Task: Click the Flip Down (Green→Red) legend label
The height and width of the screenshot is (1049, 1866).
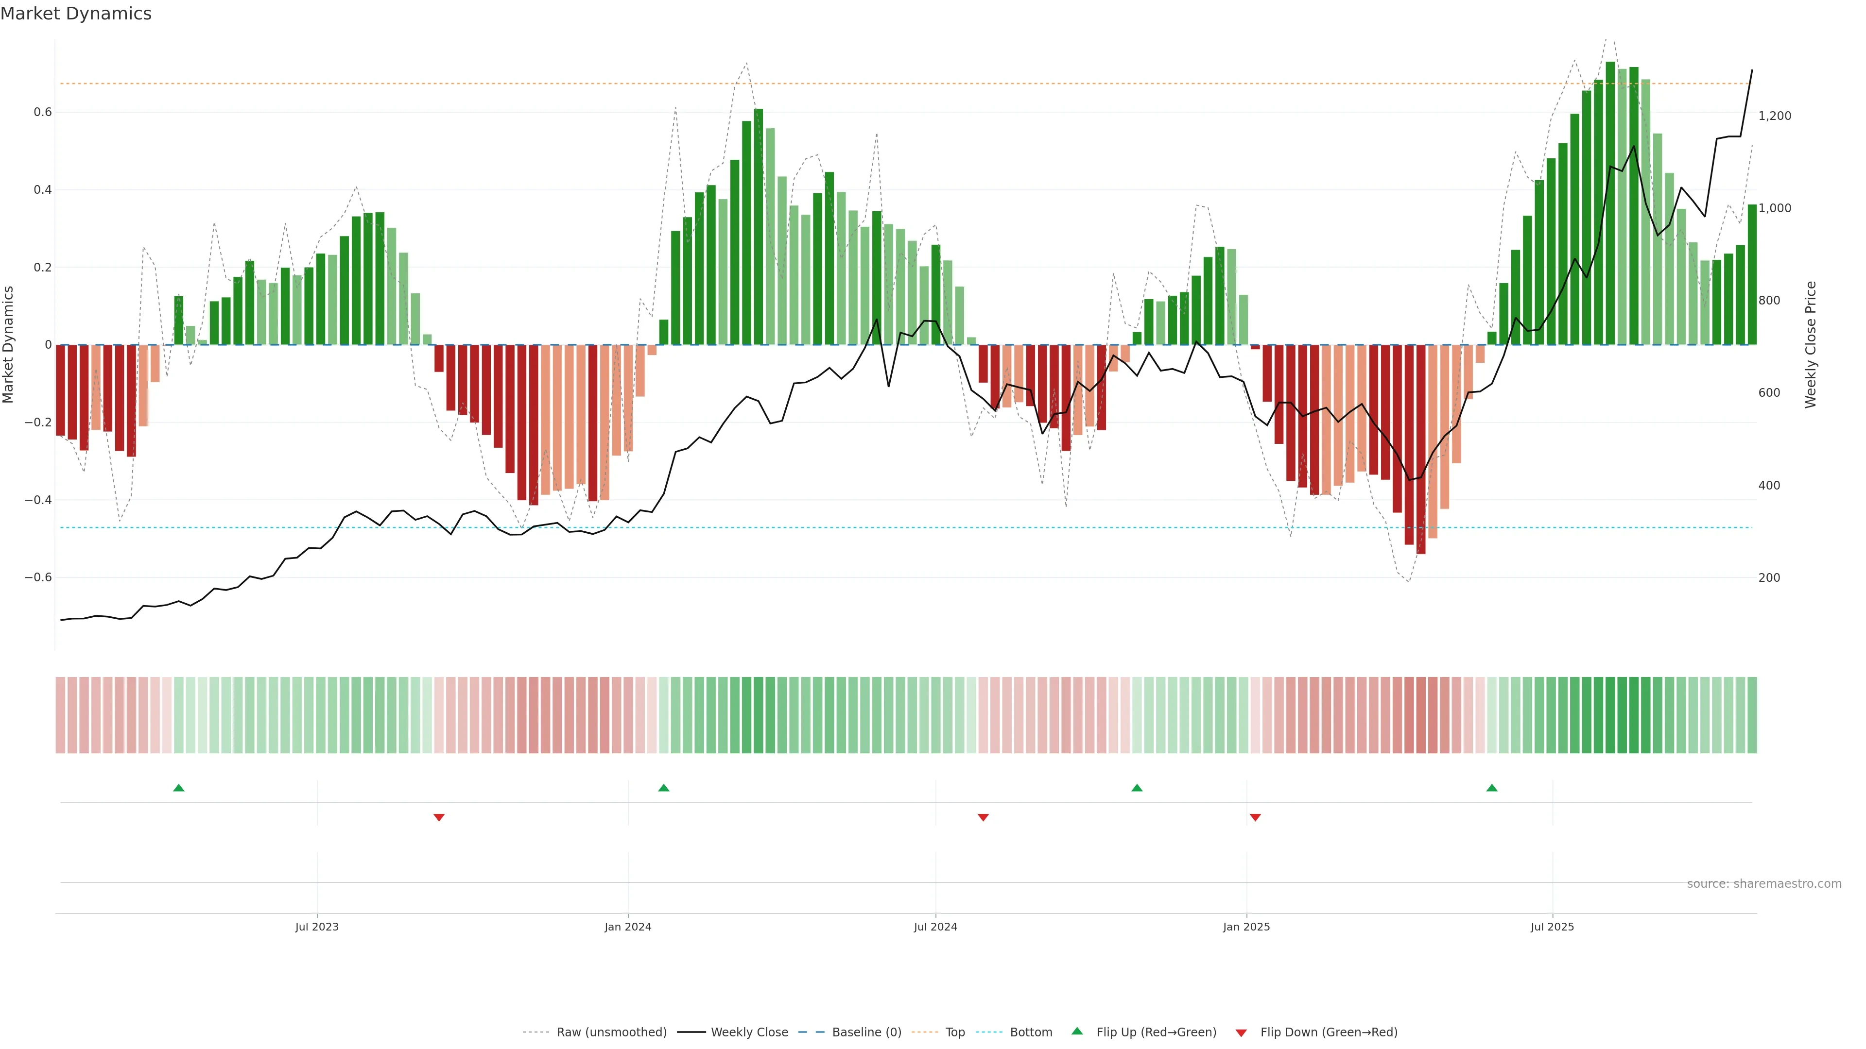Action: [1329, 1032]
